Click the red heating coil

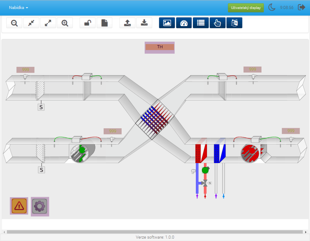[x=201, y=153]
